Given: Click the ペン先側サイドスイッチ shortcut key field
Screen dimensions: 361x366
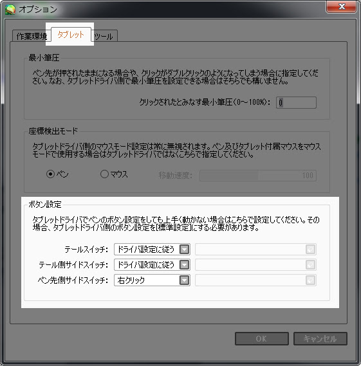Looking at the screenshot, I should [x=255, y=280].
